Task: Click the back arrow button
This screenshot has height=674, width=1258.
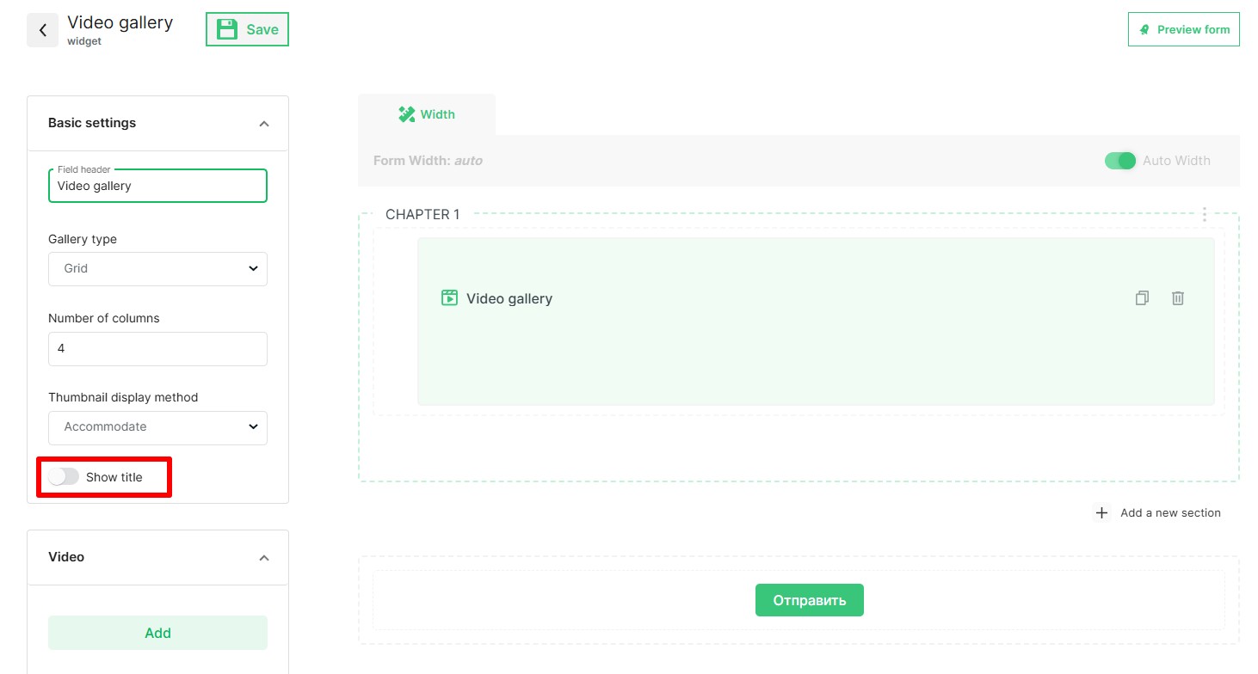Action: (x=42, y=30)
